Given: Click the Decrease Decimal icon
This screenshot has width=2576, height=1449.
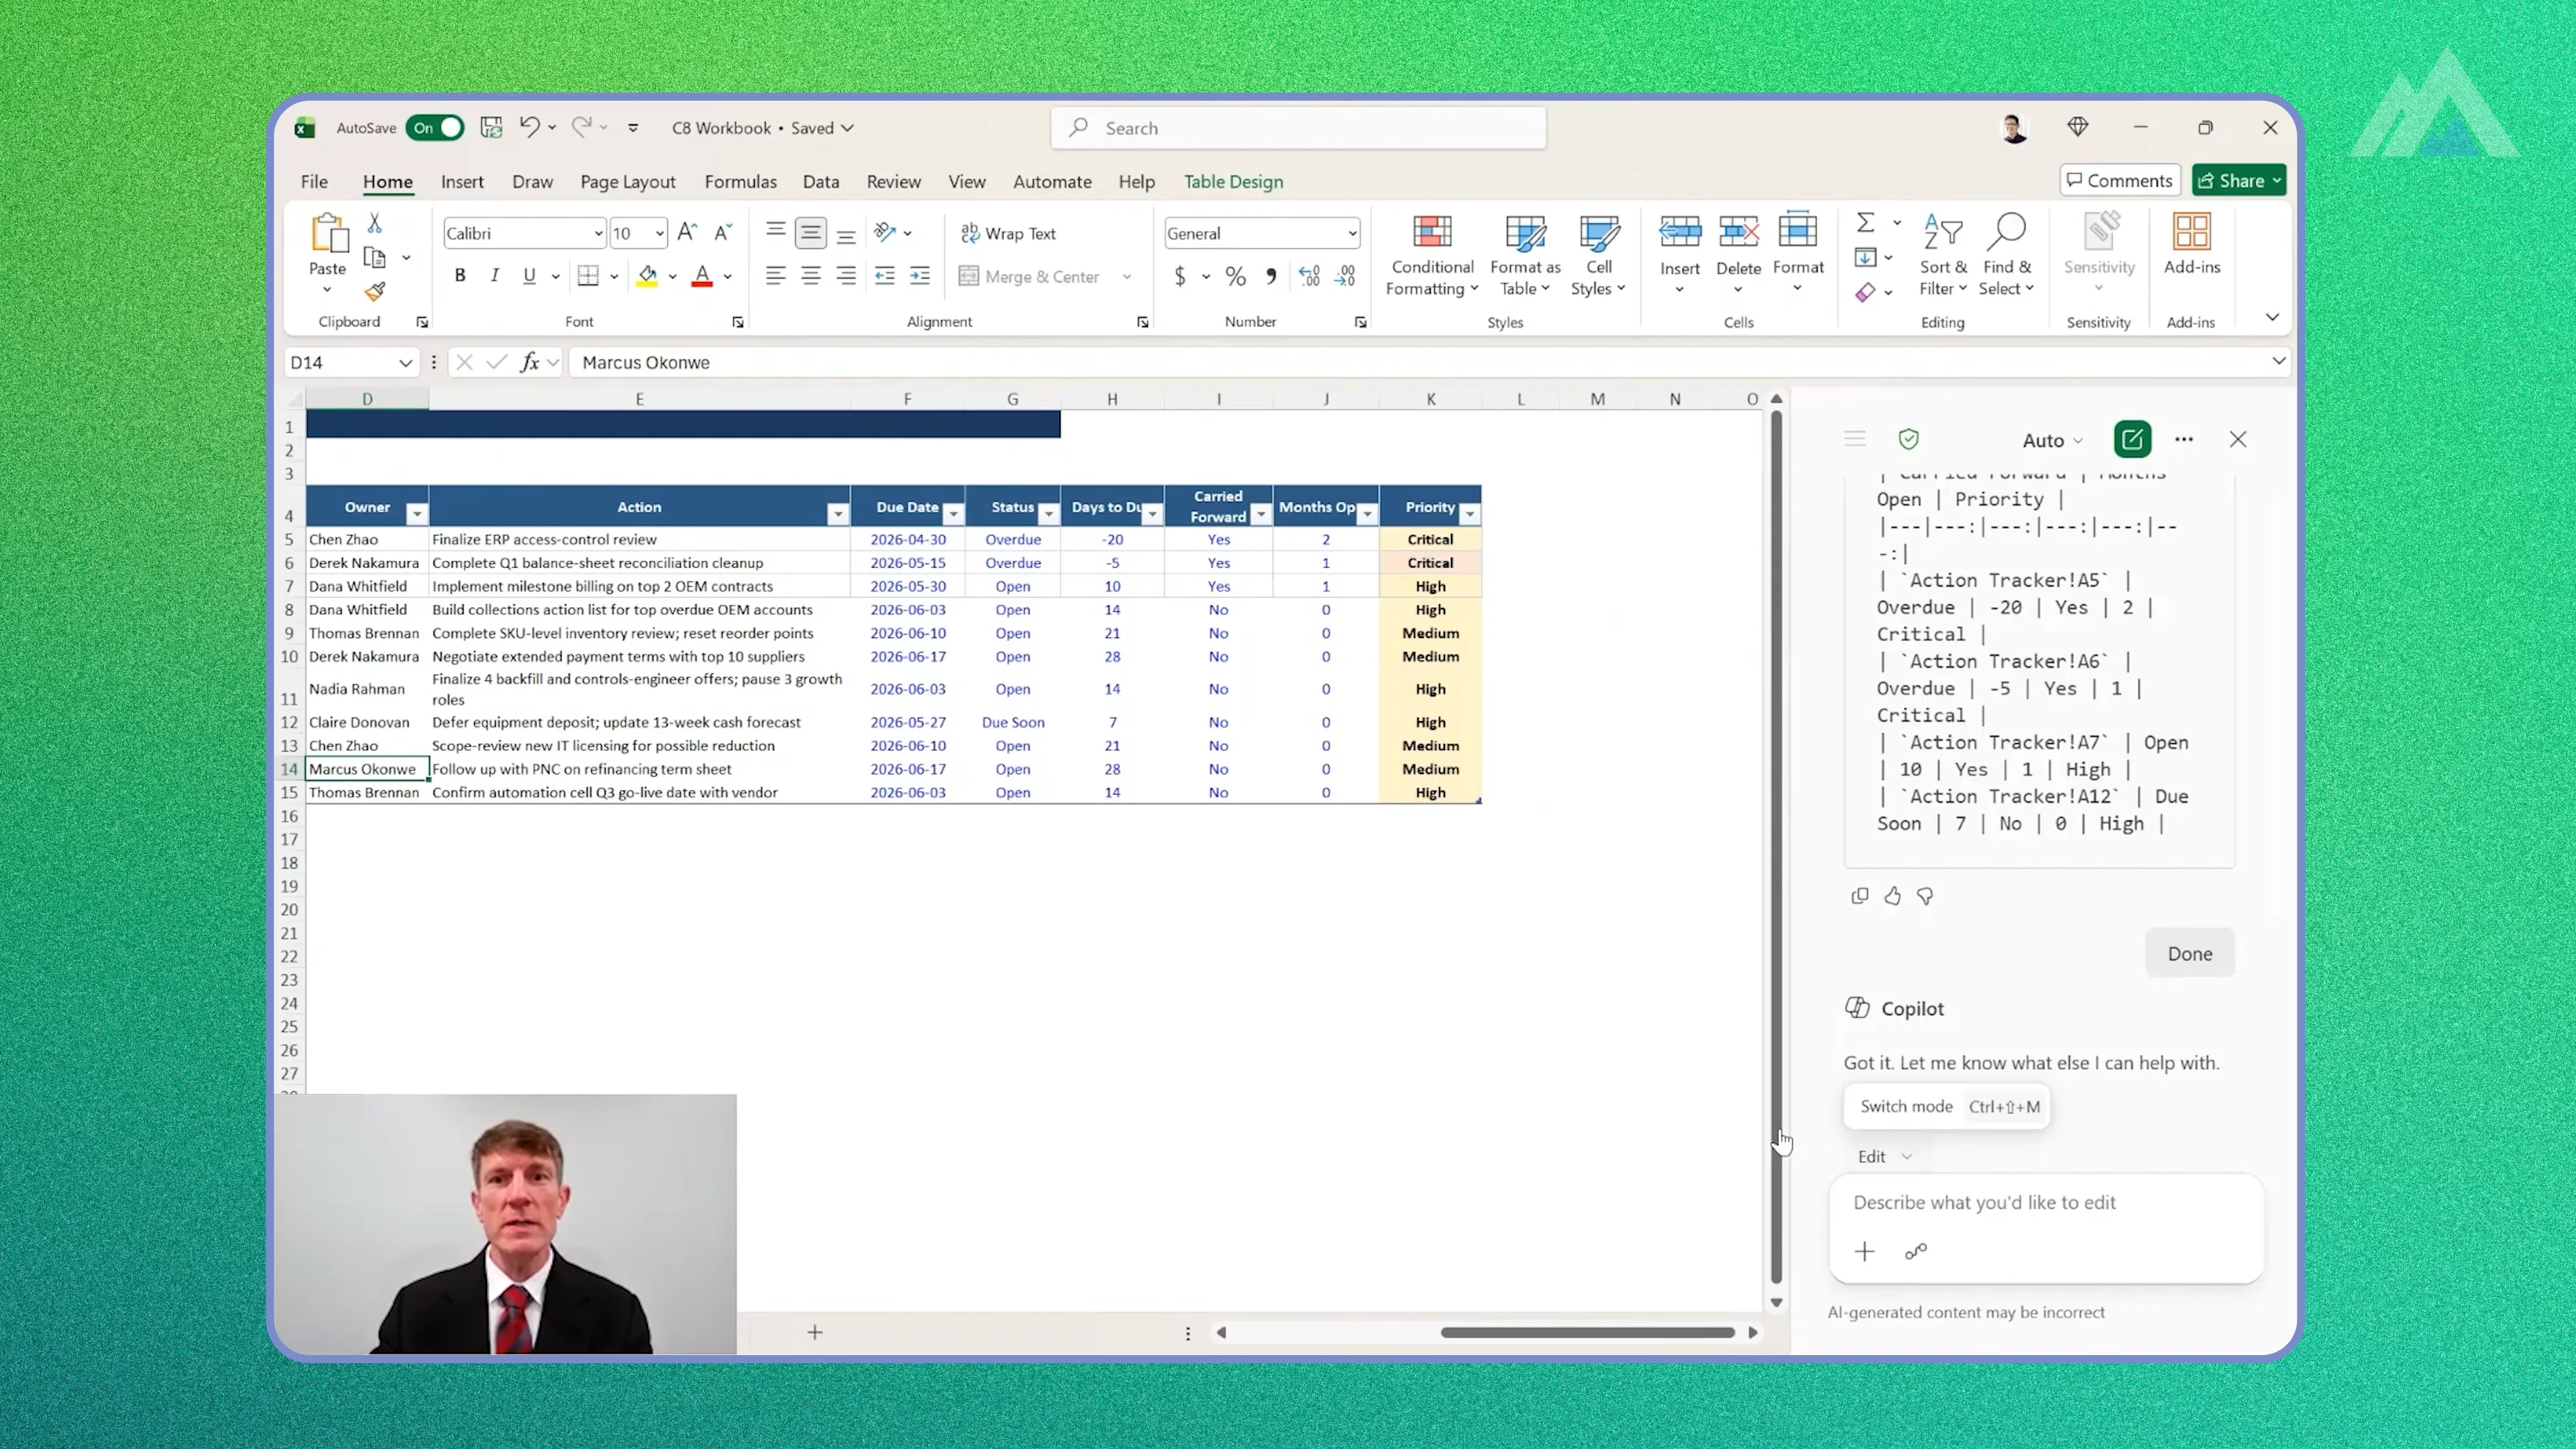Looking at the screenshot, I should [1345, 276].
